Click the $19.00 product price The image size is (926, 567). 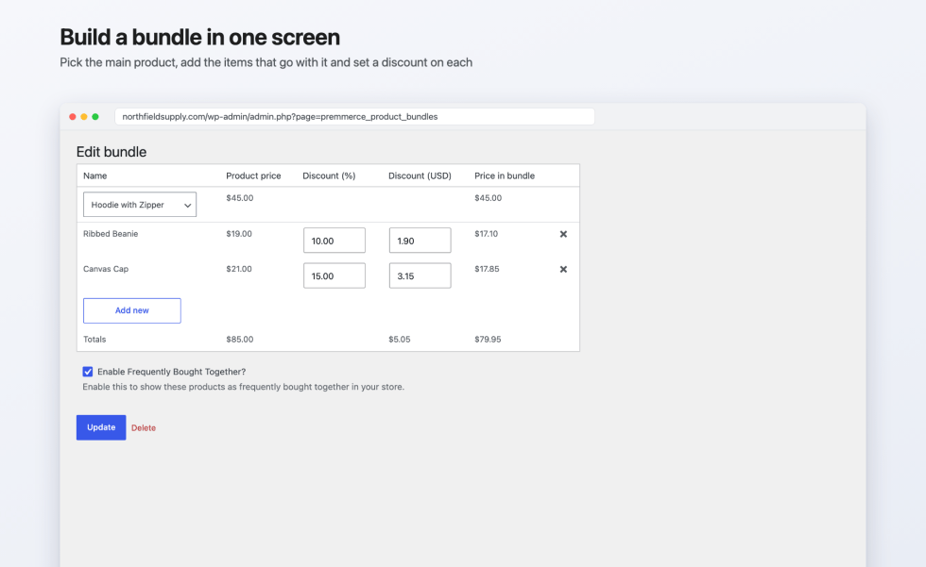coord(239,233)
